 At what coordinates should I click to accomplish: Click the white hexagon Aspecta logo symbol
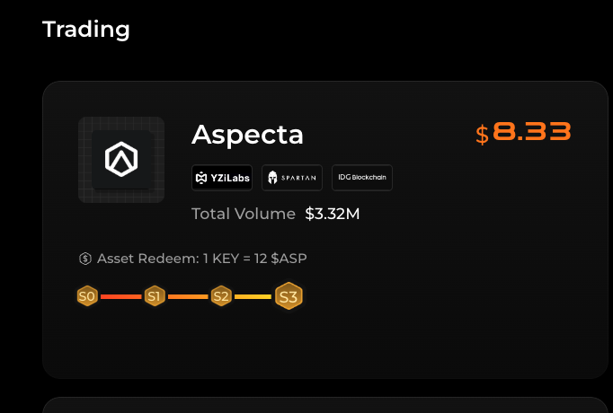[x=121, y=159]
